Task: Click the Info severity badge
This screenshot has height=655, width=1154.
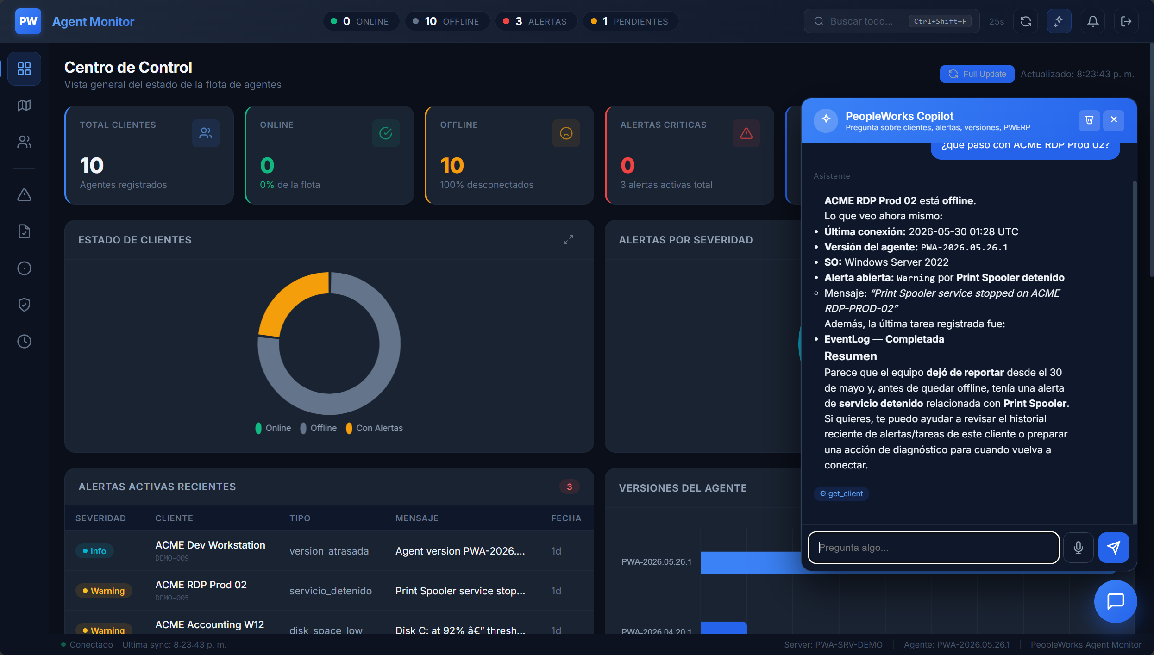Action: click(94, 551)
